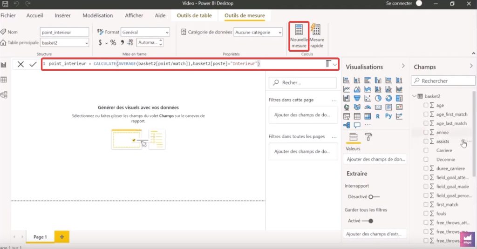This screenshot has width=477, height=249.
Task: Open the Table principale dropdown
Action: [64, 43]
